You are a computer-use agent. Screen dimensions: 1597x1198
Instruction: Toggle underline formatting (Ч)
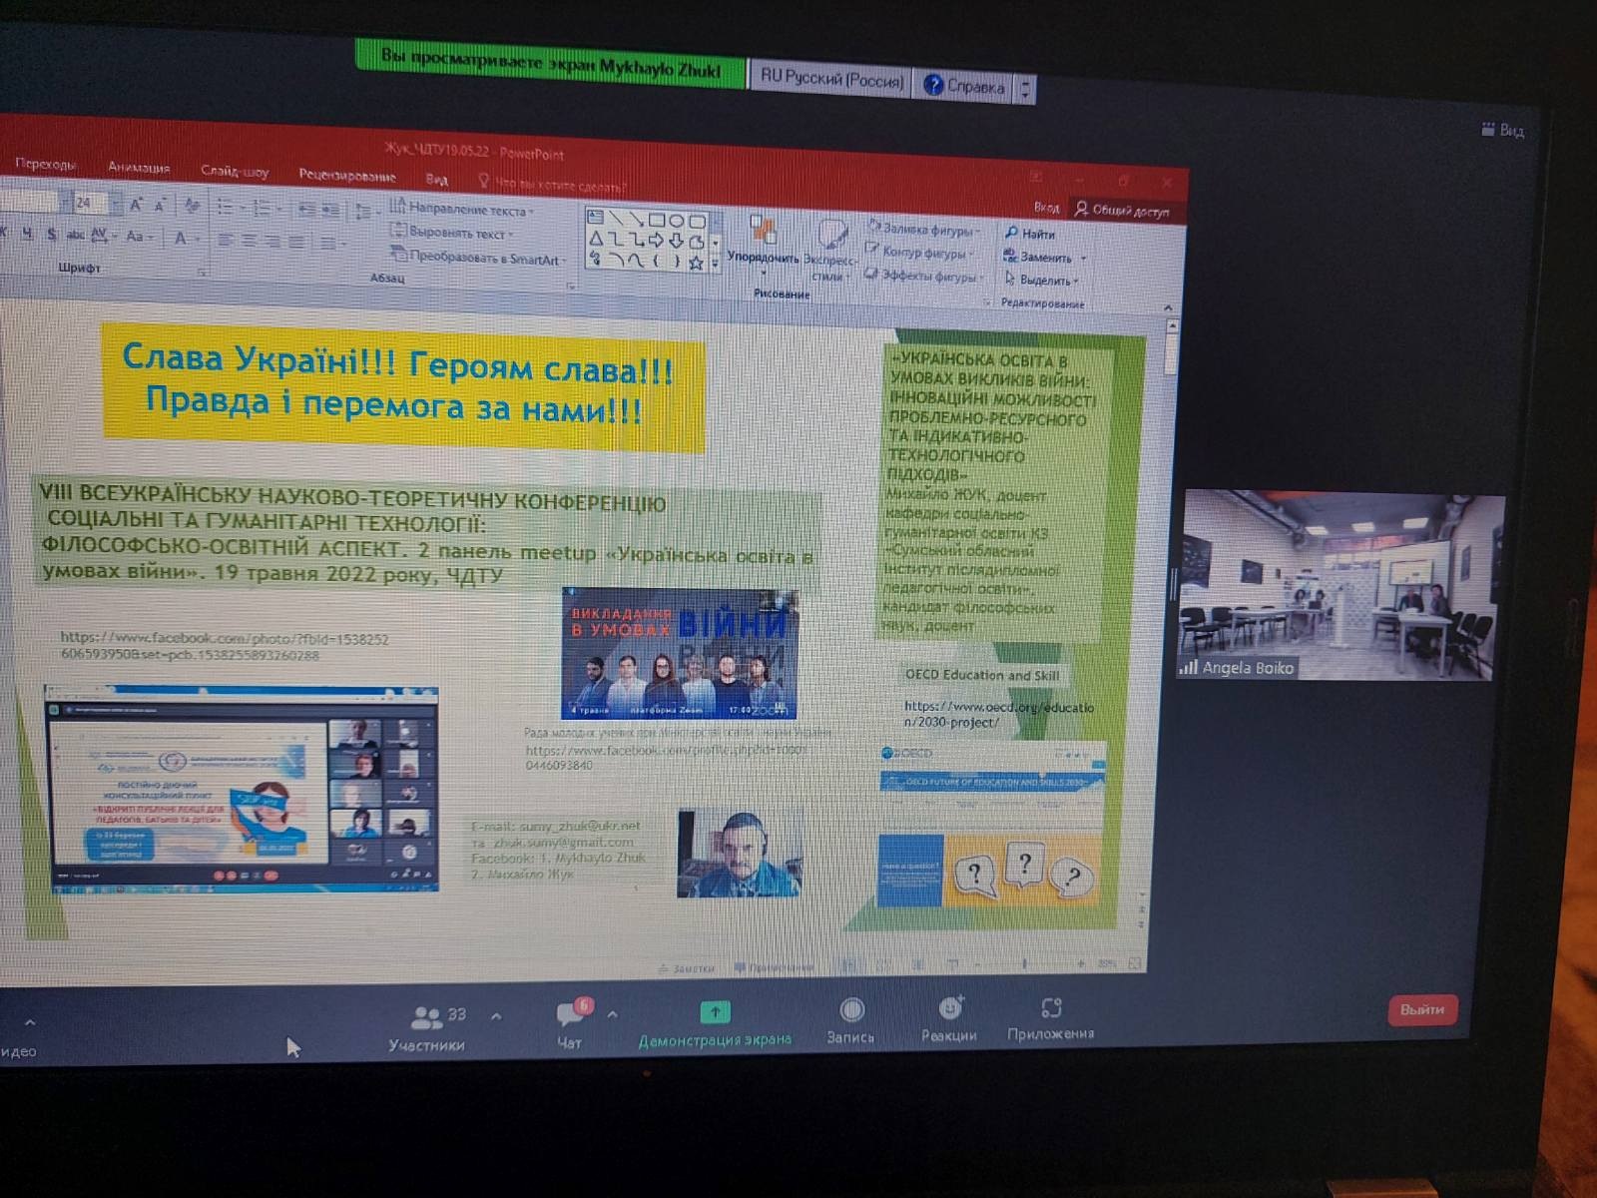[27, 233]
